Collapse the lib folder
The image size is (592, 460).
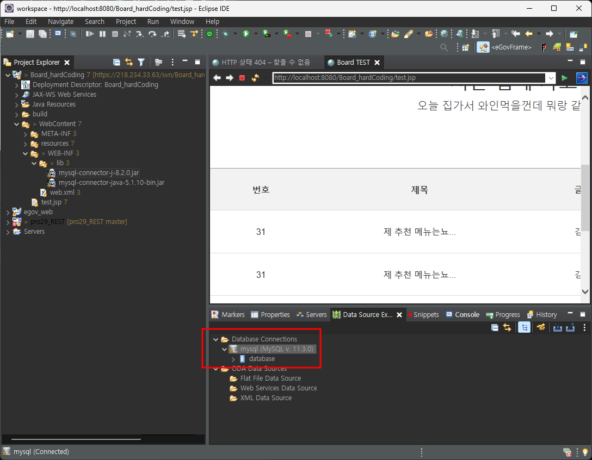34,164
